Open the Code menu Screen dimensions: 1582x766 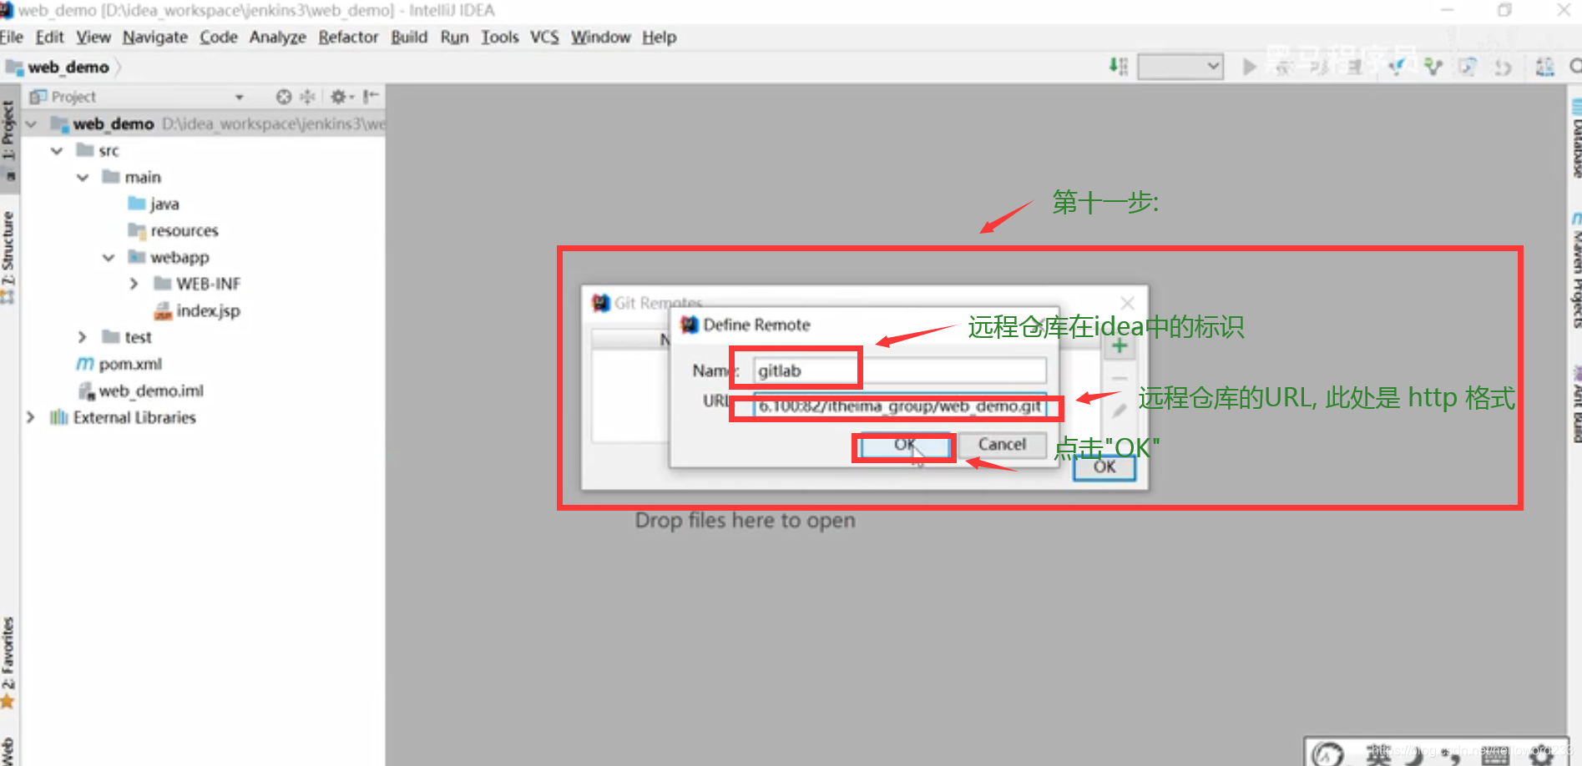pyautogui.click(x=219, y=38)
